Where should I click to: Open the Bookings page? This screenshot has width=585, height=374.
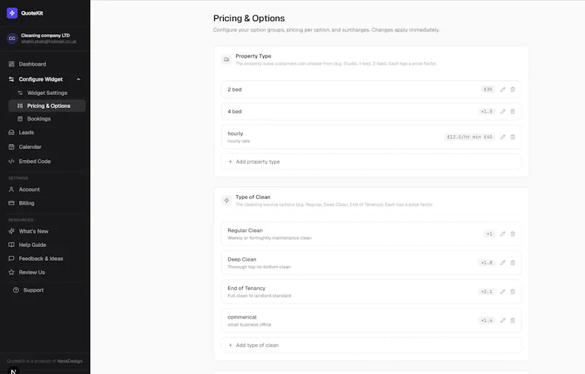click(39, 119)
